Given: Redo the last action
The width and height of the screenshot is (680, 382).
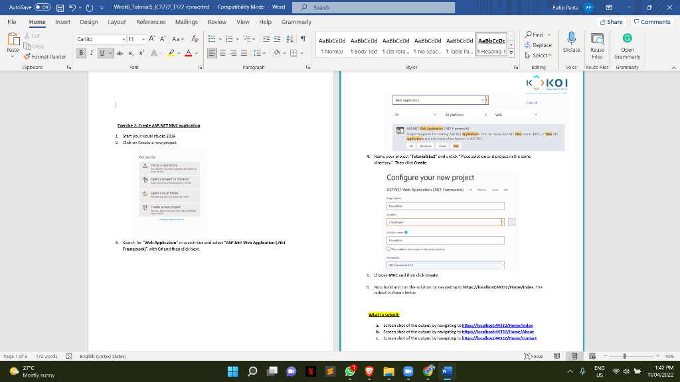Looking at the screenshot, I should [x=90, y=7].
